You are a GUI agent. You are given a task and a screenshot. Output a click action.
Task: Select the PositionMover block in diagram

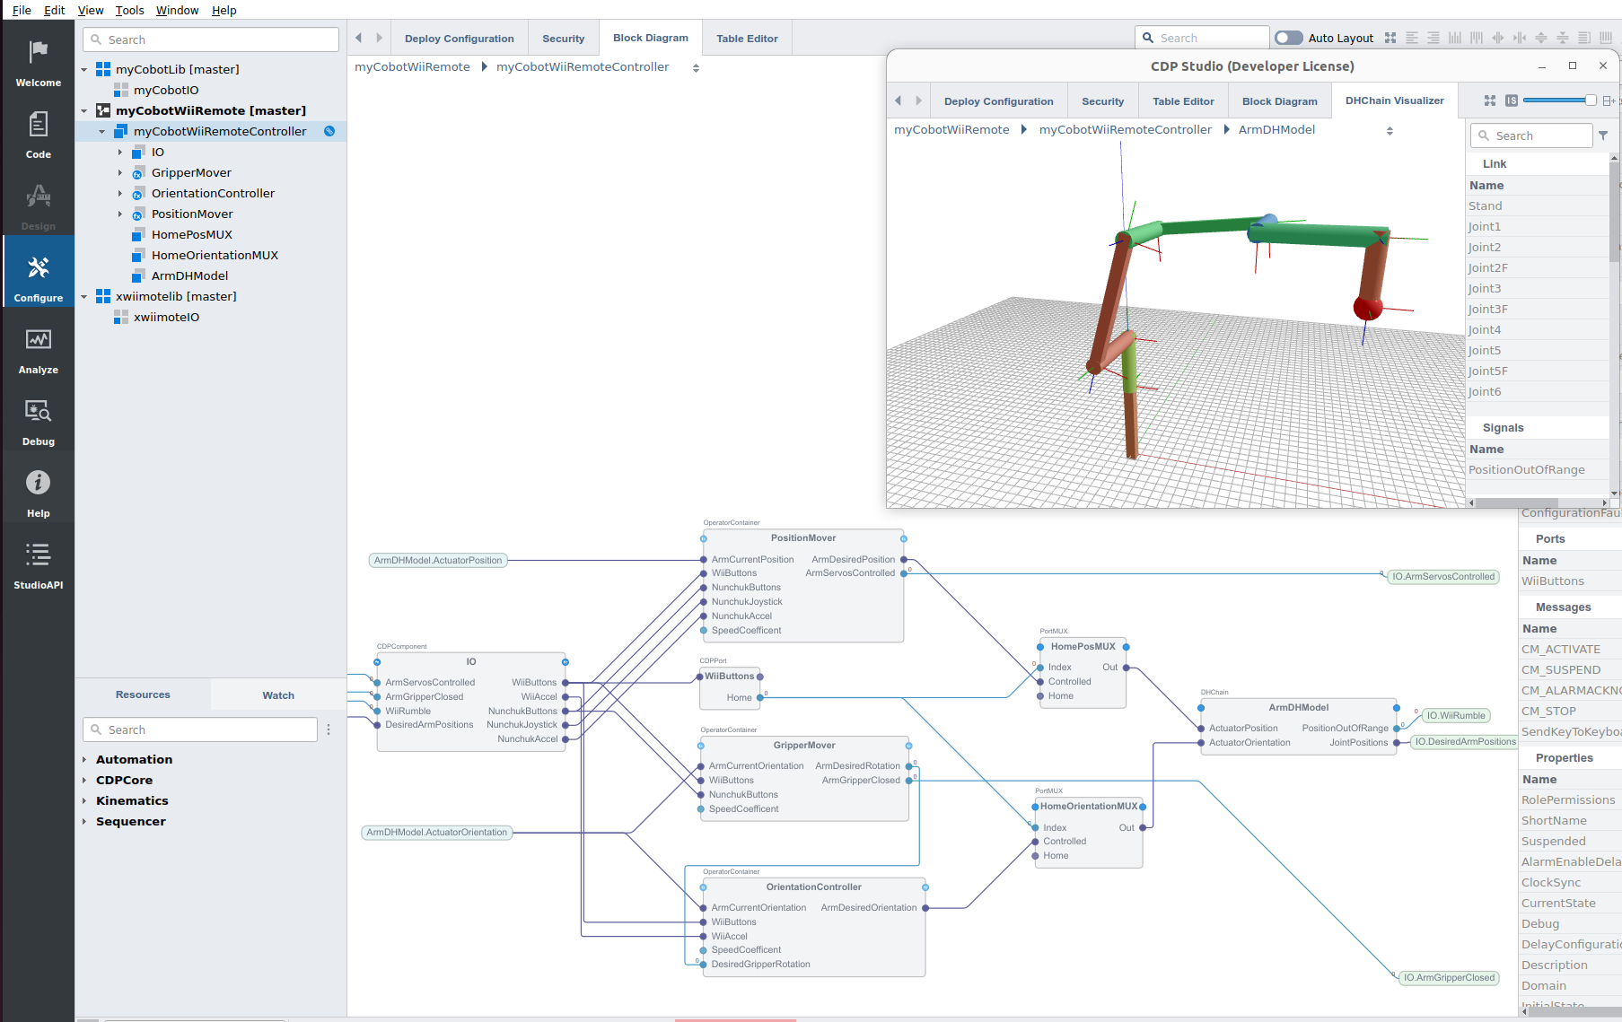click(803, 585)
